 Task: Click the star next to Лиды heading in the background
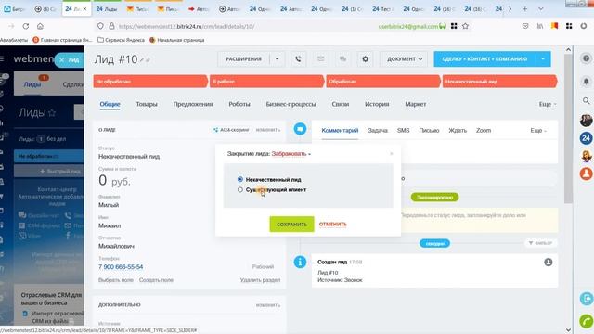pyautogui.click(x=52, y=113)
